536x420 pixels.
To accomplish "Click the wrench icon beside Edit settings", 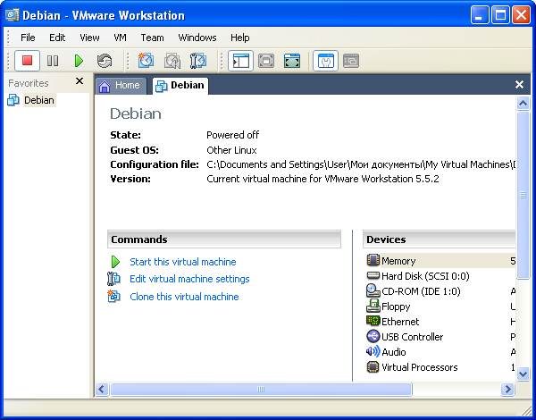I will point(113,279).
